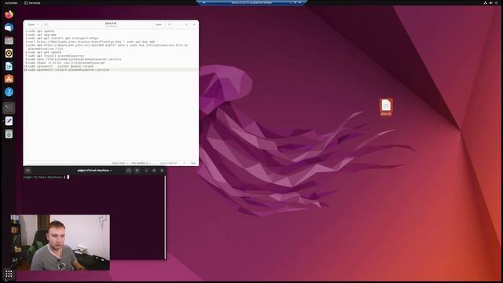Click the INS indicator in editor status bar

tap(193, 163)
